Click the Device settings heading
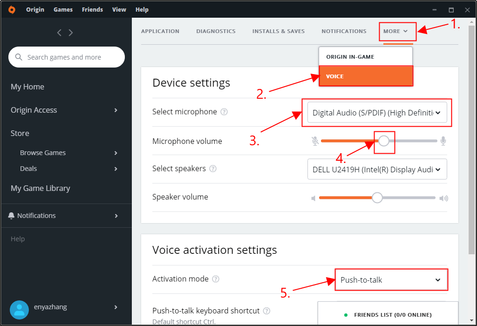 (191, 83)
